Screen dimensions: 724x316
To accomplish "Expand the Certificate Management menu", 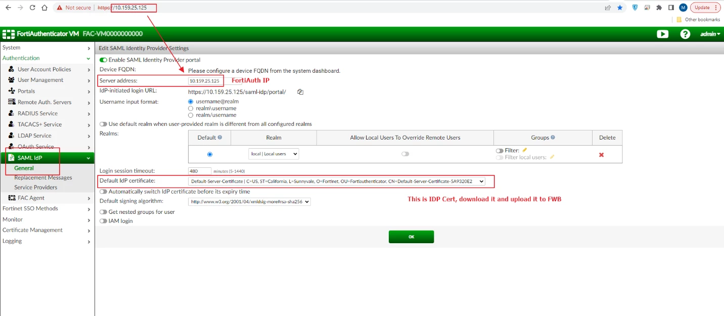I will click(47, 230).
